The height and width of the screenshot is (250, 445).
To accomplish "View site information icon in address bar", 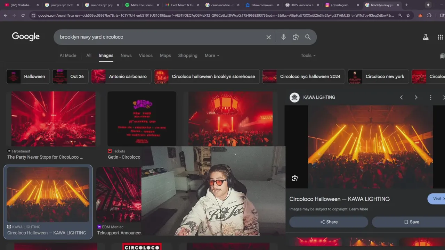I will (x=33, y=16).
